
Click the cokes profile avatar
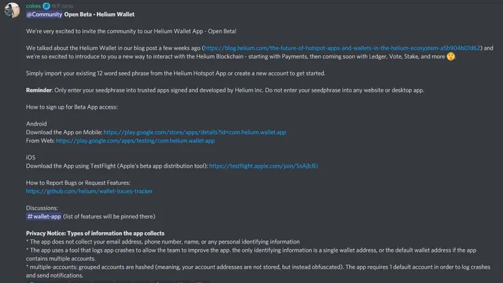(12, 10)
